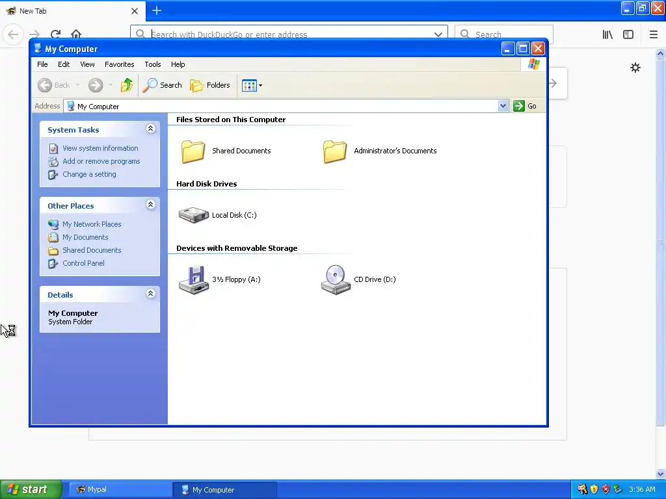Select the Shared Documents folder icon
This screenshot has width=666, height=499.
coord(193,151)
